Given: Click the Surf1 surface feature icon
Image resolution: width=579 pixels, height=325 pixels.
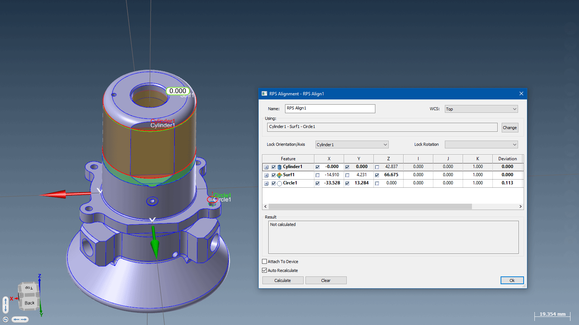Looking at the screenshot, I should tap(279, 175).
